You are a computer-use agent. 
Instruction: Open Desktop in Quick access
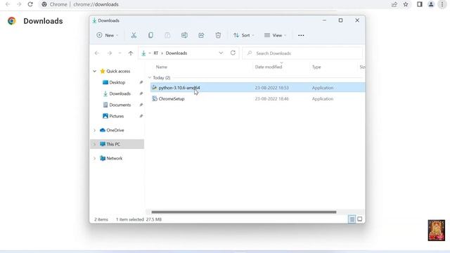117,82
